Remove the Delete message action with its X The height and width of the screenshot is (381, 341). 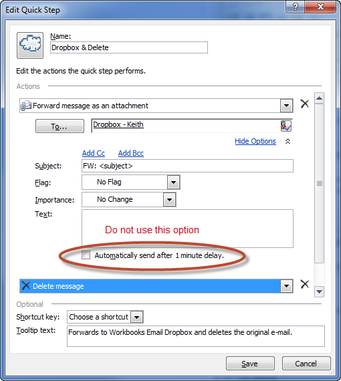coord(304,284)
